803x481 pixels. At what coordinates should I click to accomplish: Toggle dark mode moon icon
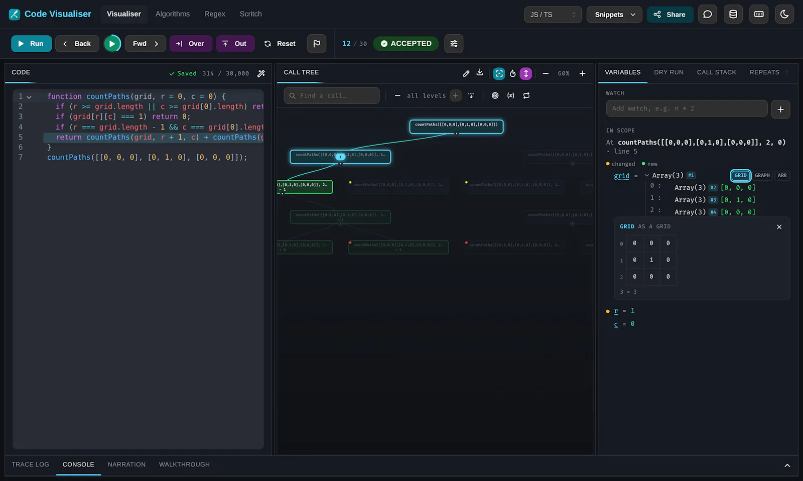click(x=784, y=14)
